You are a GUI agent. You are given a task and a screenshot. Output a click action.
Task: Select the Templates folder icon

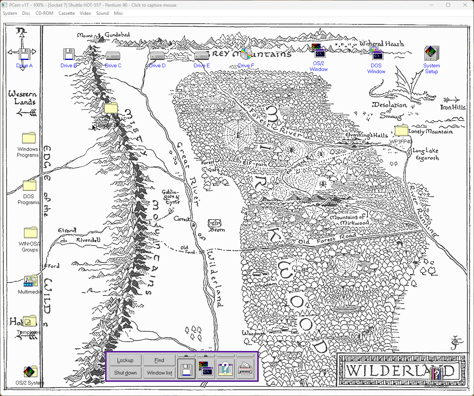point(30,321)
